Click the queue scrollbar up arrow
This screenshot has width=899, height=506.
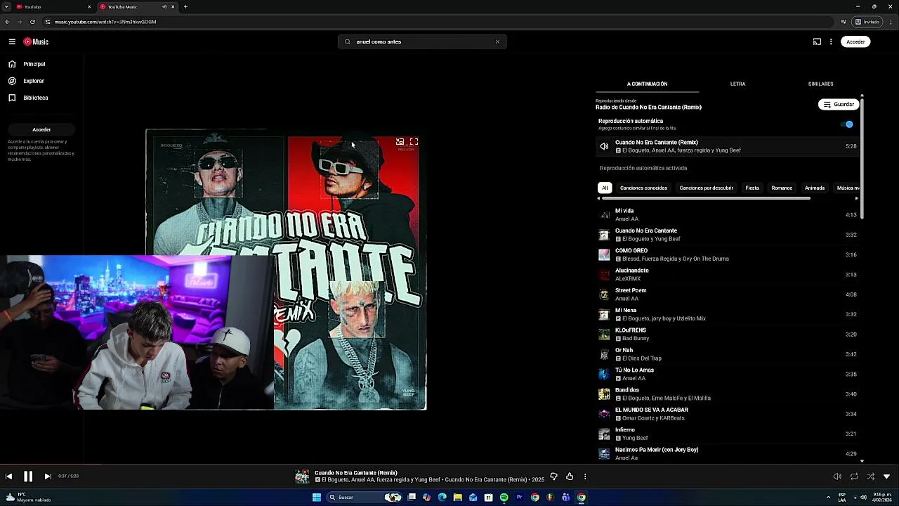tap(862, 95)
